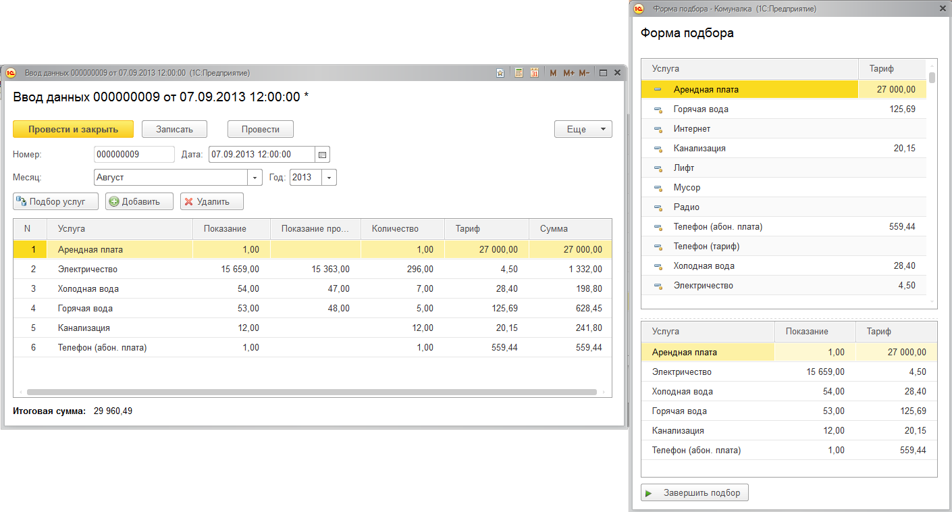This screenshot has width=952, height=512.
Task: Focus the Номер input field
Action: (134, 155)
